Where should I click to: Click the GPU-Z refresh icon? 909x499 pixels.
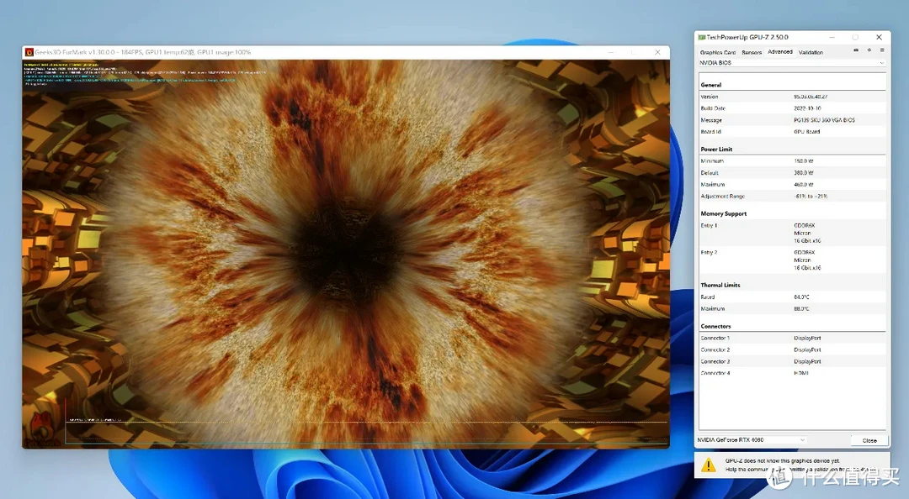(x=869, y=50)
